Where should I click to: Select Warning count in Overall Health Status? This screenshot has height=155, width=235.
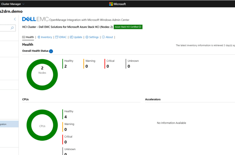(x=89, y=64)
